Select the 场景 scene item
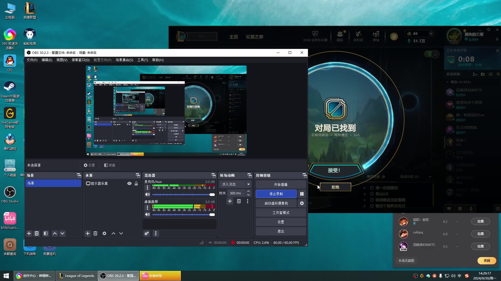This screenshot has height=281, width=501. point(53,183)
